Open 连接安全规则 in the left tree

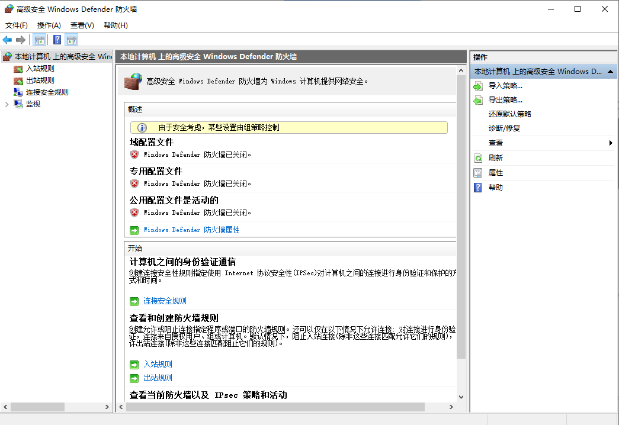(47, 92)
